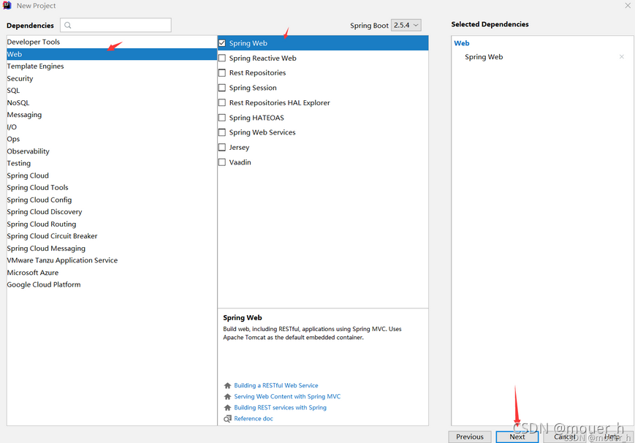The image size is (635, 443).
Task: Select the SQL category
Action: (112, 91)
